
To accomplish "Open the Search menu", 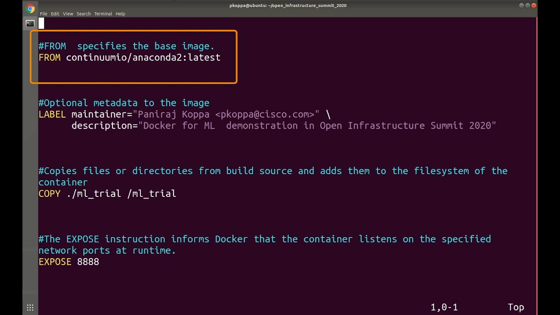I will (84, 14).
